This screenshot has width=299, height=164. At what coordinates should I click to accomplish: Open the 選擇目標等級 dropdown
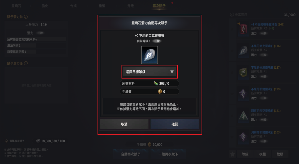pos(149,72)
